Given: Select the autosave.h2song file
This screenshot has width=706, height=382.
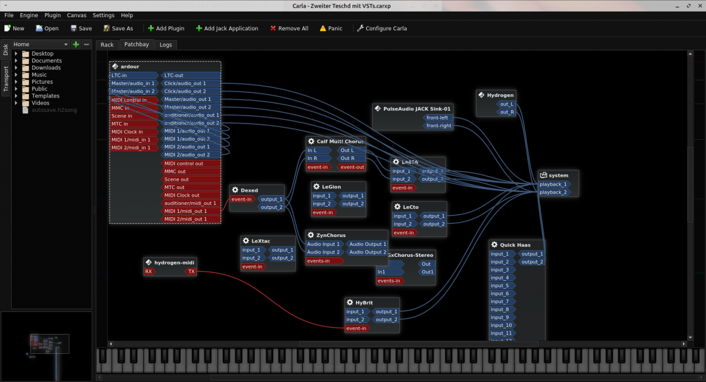Looking at the screenshot, I should [x=54, y=110].
